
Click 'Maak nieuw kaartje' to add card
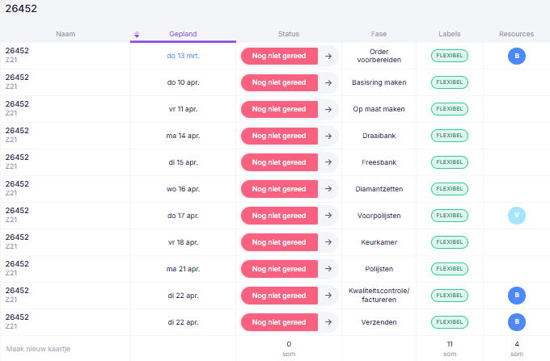click(x=38, y=349)
